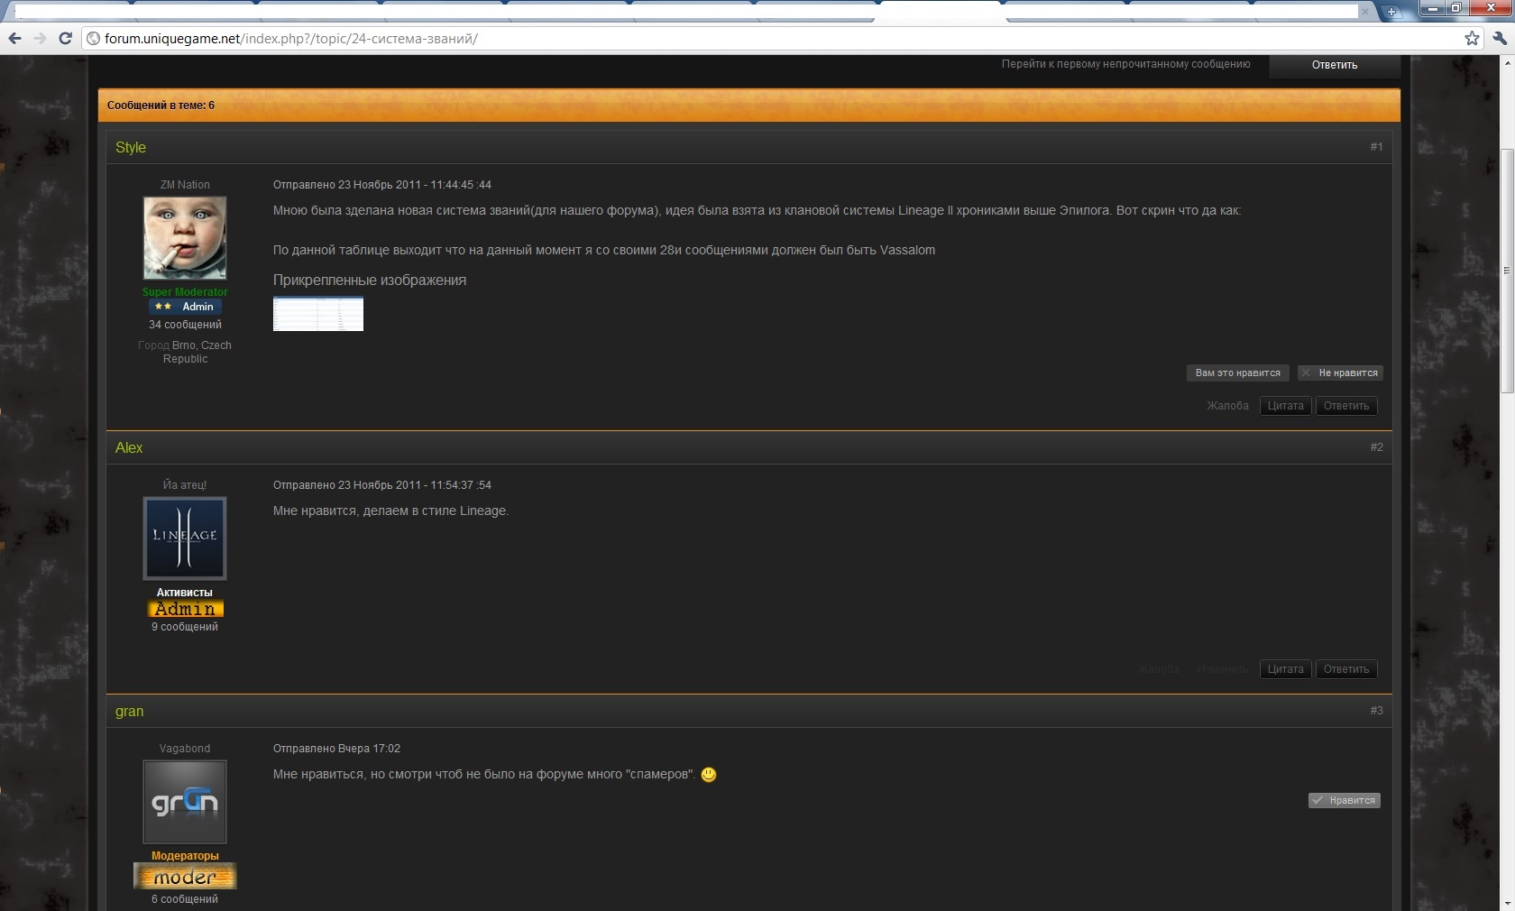Bookmark this page with the star icon
This screenshot has width=1515, height=911.
(1472, 39)
